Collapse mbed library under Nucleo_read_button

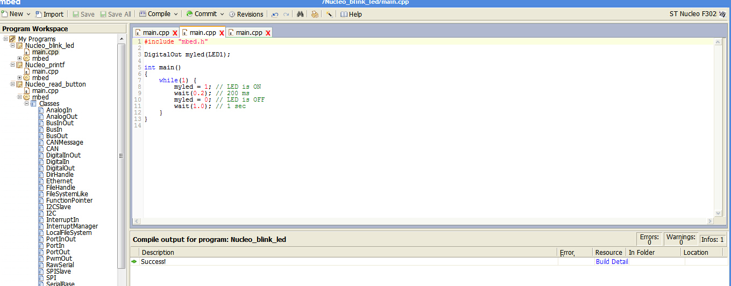(19, 97)
